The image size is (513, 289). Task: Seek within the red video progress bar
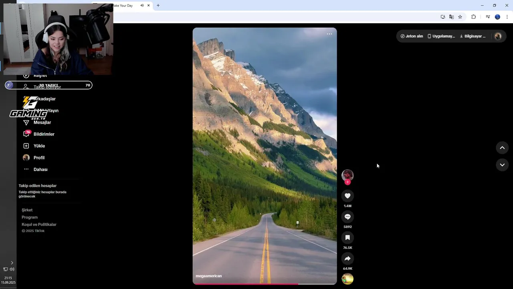coord(265,283)
